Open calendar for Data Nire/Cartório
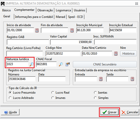 [x=116, y=54]
